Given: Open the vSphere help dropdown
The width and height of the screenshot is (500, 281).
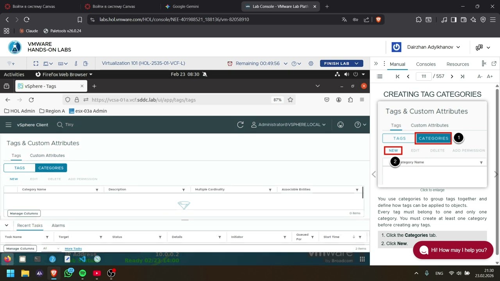Looking at the screenshot, I should click(x=360, y=124).
